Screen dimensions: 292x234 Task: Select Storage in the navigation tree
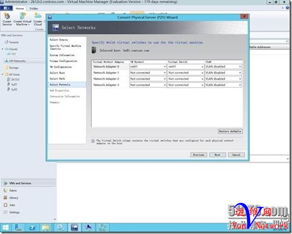click(x=14, y=68)
